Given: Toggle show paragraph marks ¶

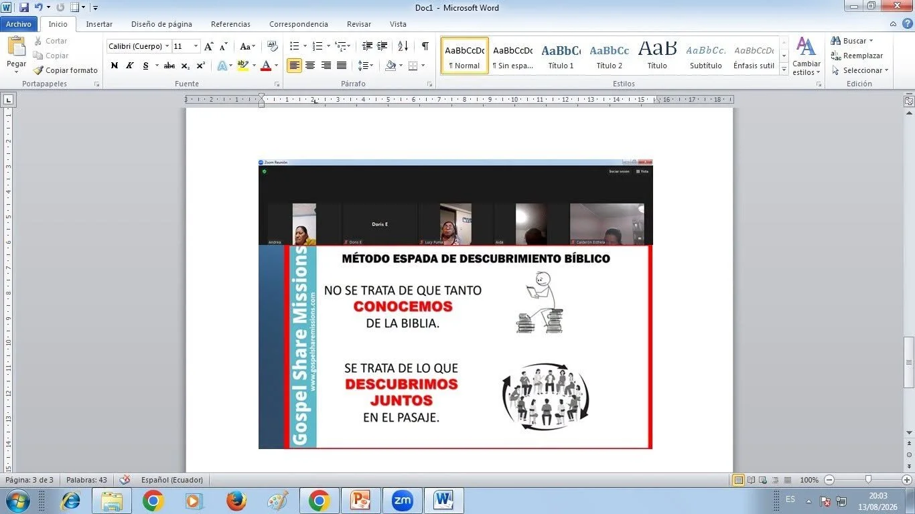Looking at the screenshot, I should point(425,46).
